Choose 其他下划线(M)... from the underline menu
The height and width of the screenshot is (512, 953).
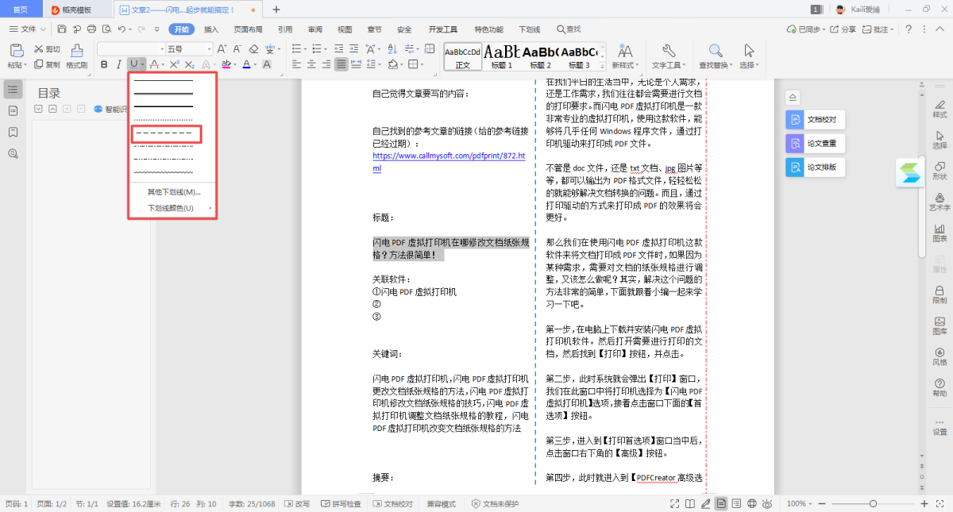[x=173, y=192]
